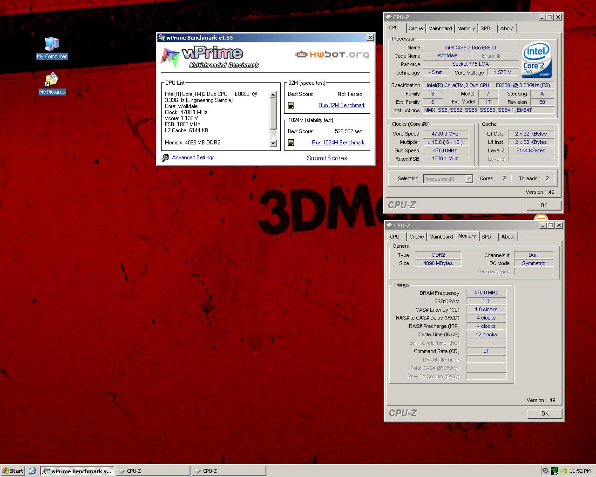This screenshot has height=477, width=596.
Task: Switch to Mainboard tab in the upper CPU-Z window
Action: pyautogui.click(x=440, y=28)
